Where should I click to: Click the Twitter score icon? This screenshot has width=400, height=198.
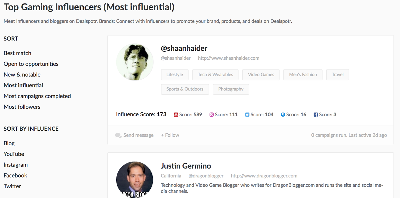pyautogui.click(x=247, y=115)
